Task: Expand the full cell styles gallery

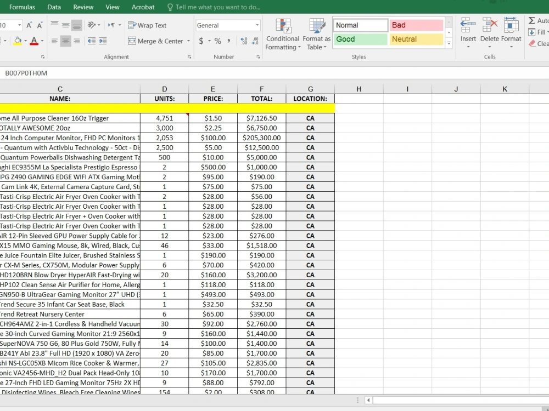Action: coord(449,43)
